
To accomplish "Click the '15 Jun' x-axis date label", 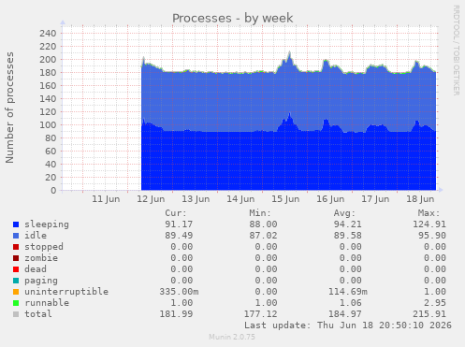I will pyautogui.click(x=285, y=199).
